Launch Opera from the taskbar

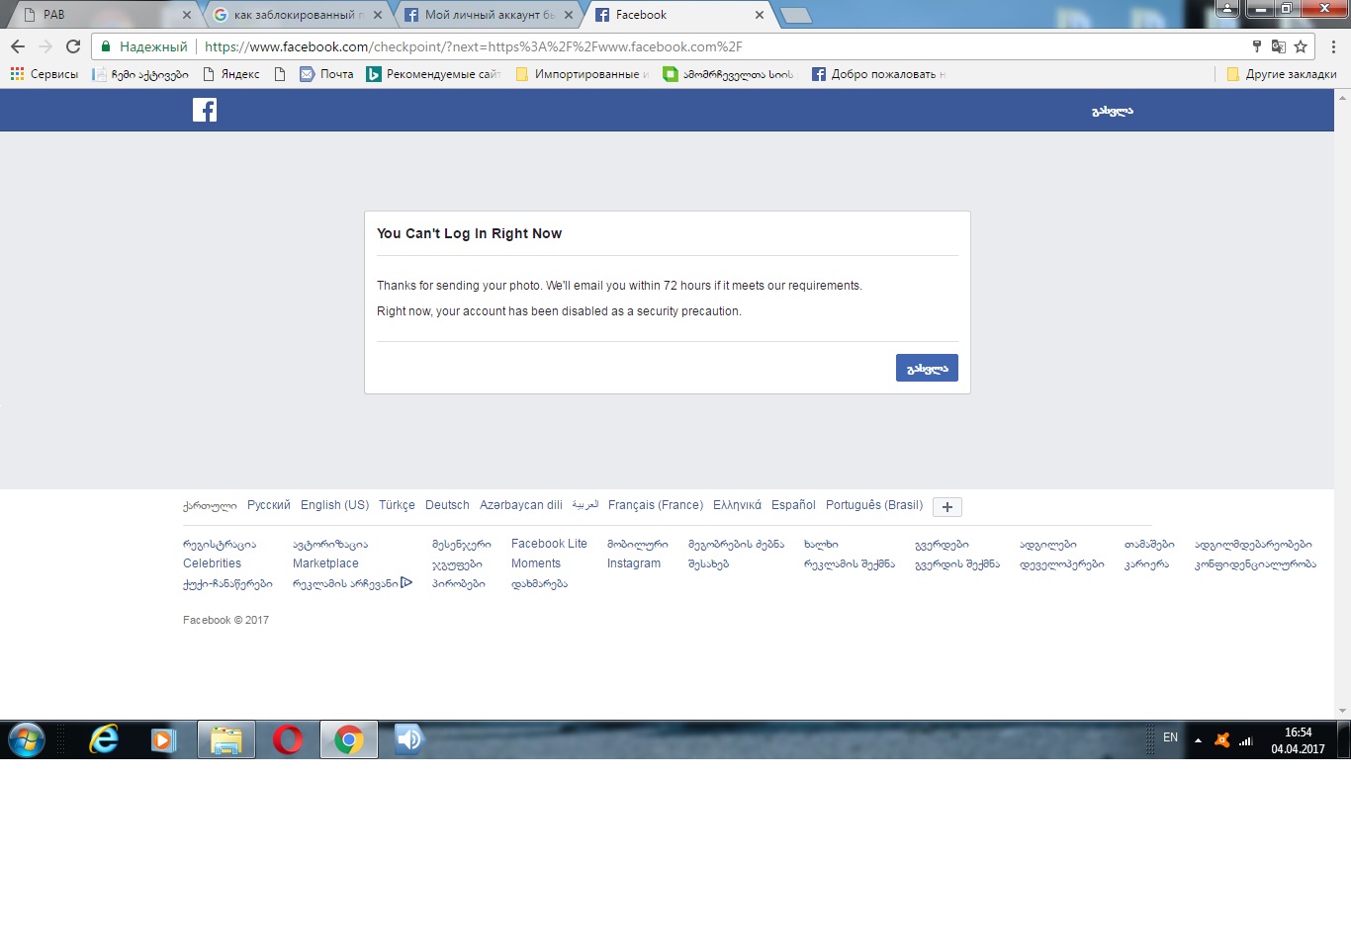click(x=288, y=739)
